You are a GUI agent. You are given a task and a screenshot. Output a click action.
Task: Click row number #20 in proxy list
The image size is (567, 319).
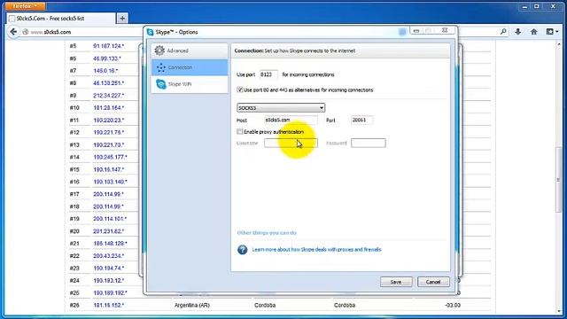pyautogui.click(x=74, y=231)
